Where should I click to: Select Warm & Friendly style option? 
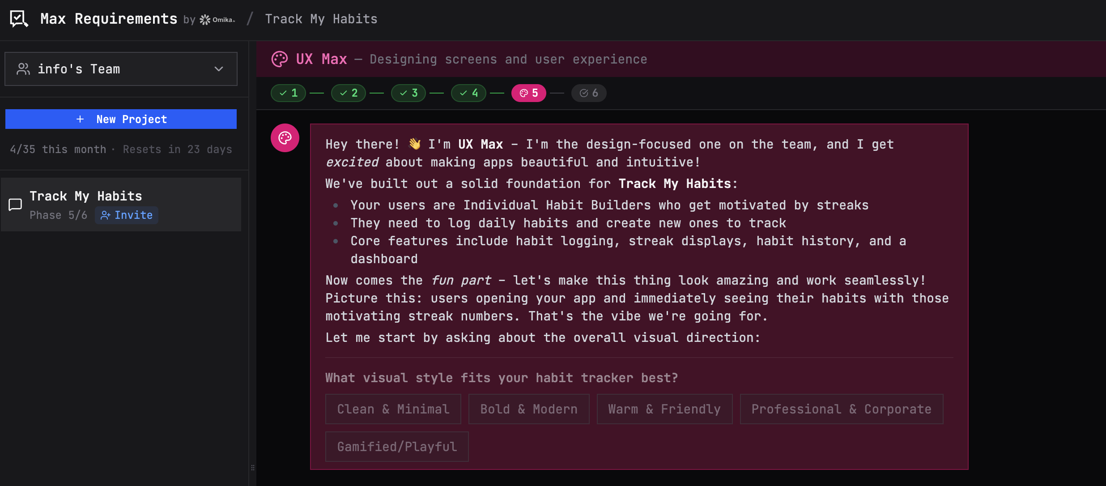pos(664,409)
